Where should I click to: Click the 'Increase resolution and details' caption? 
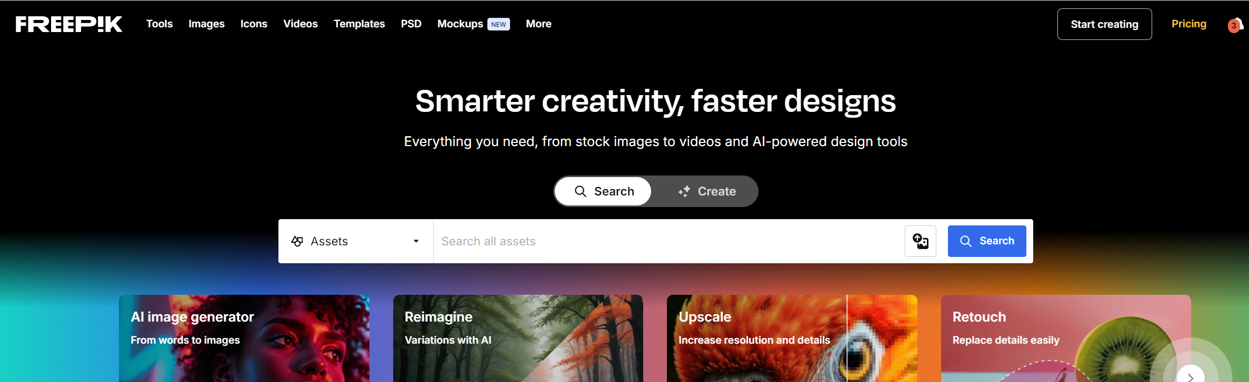(754, 340)
